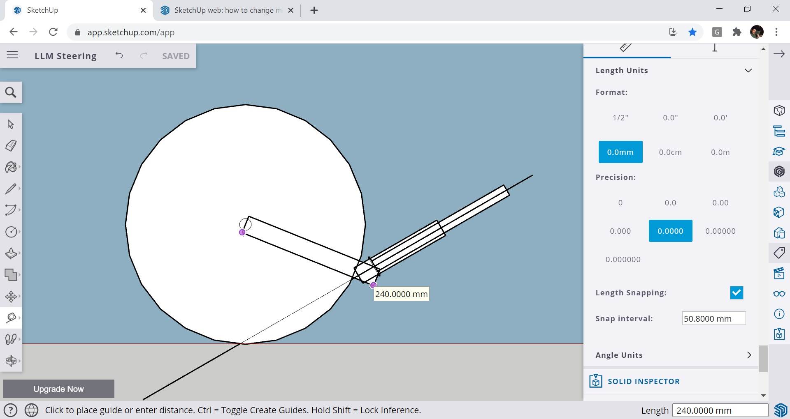The width and height of the screenshot is (790, 419).
Task: Switch to the SketchUp web help tab
Action: point(227,10)
